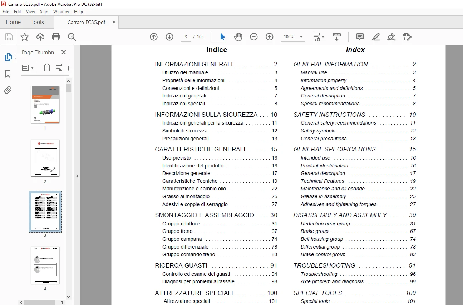
Task: Open the Help menu
Action: [x=78, y=12]
